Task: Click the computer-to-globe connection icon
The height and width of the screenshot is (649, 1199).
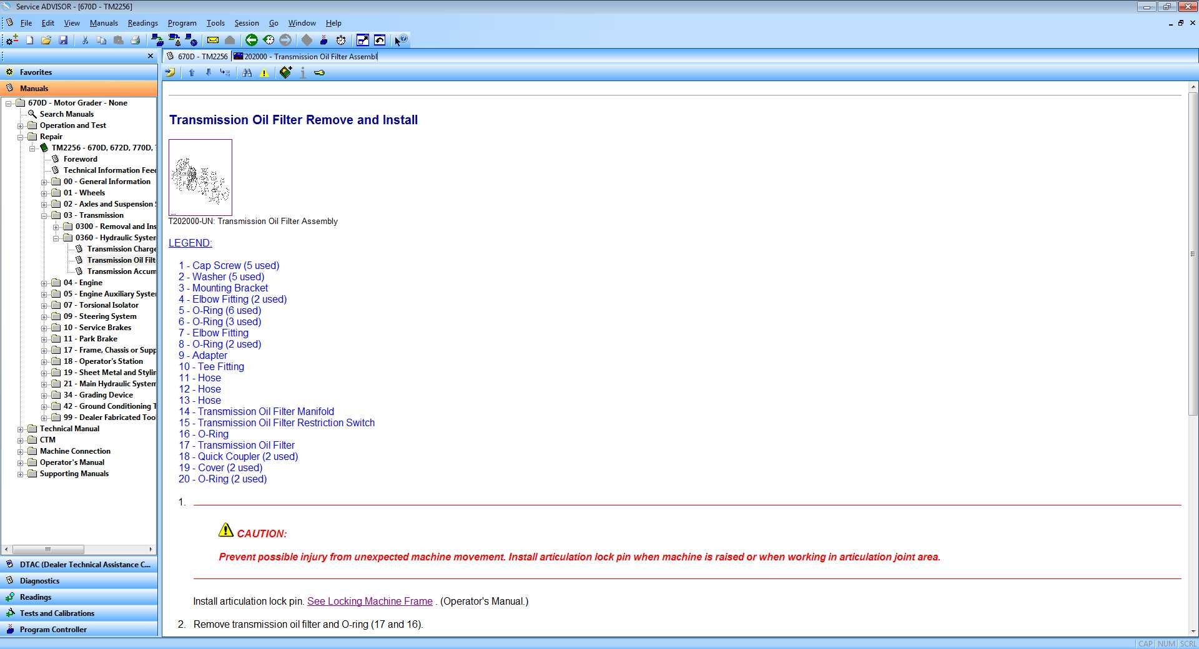Action: [191, 40]
